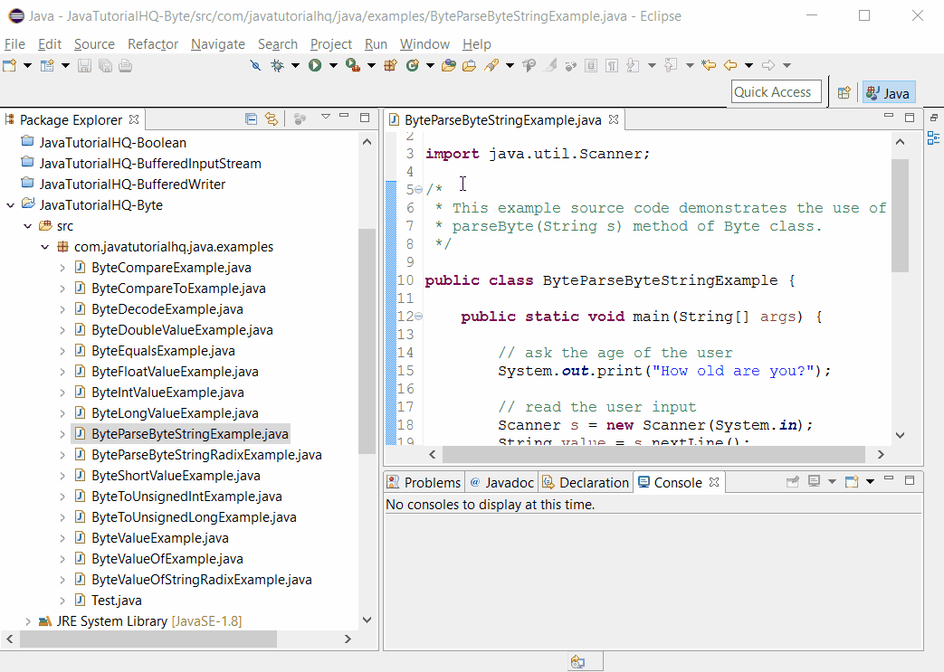The width and height of the screenshot is (944, 672).
Task: Collapse All items in Package Explorer
Action: 250,118
